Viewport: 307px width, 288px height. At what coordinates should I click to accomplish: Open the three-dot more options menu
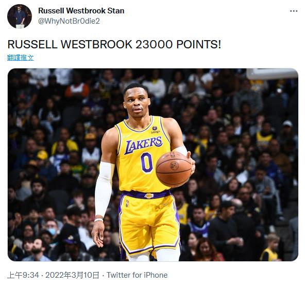pos(294,11)
